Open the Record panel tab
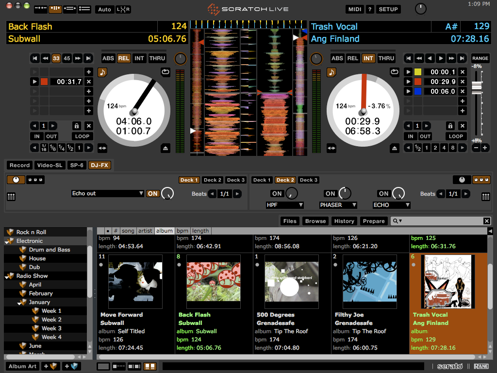The image size is (497, 373). pos(19,165)
